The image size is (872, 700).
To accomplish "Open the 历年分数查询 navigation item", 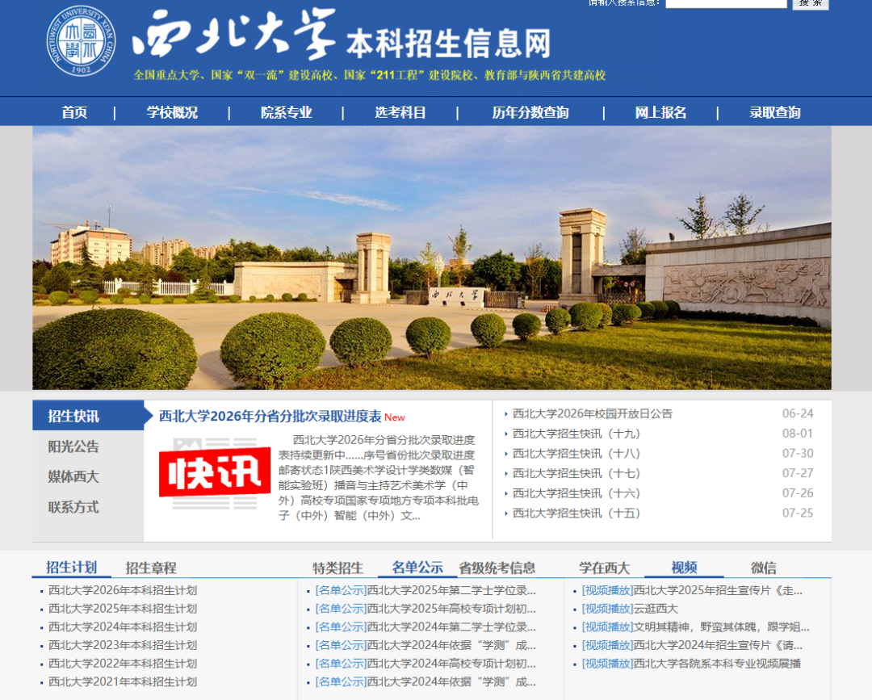I will (x=530, y=112).
